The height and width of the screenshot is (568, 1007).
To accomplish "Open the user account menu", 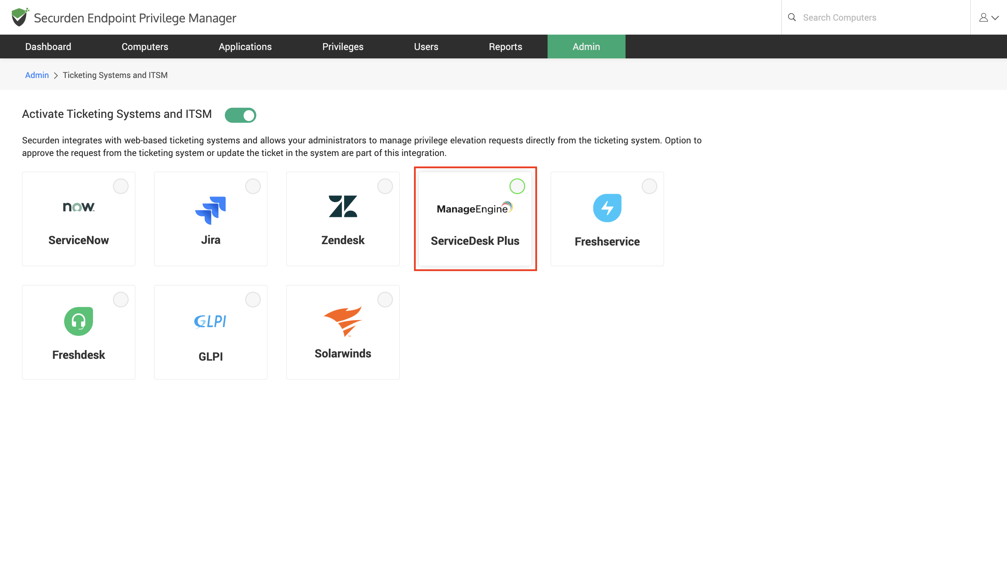I will pyautogui.click(x=988, y=17).
